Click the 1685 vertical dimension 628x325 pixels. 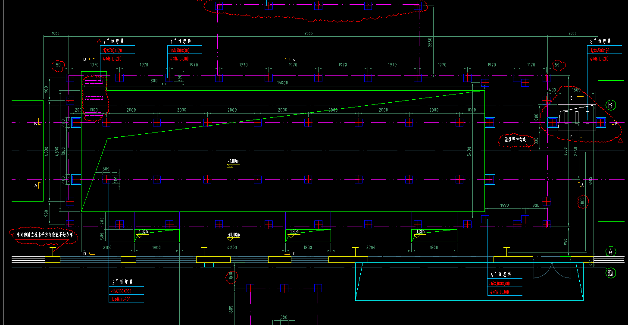tap(231, 310)
